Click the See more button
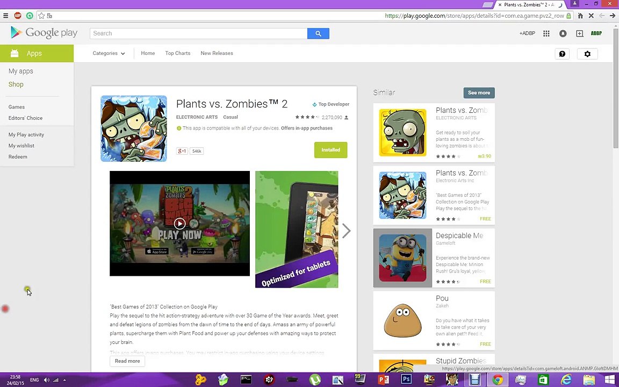The image size is (619, 387). tap(479, 93)
